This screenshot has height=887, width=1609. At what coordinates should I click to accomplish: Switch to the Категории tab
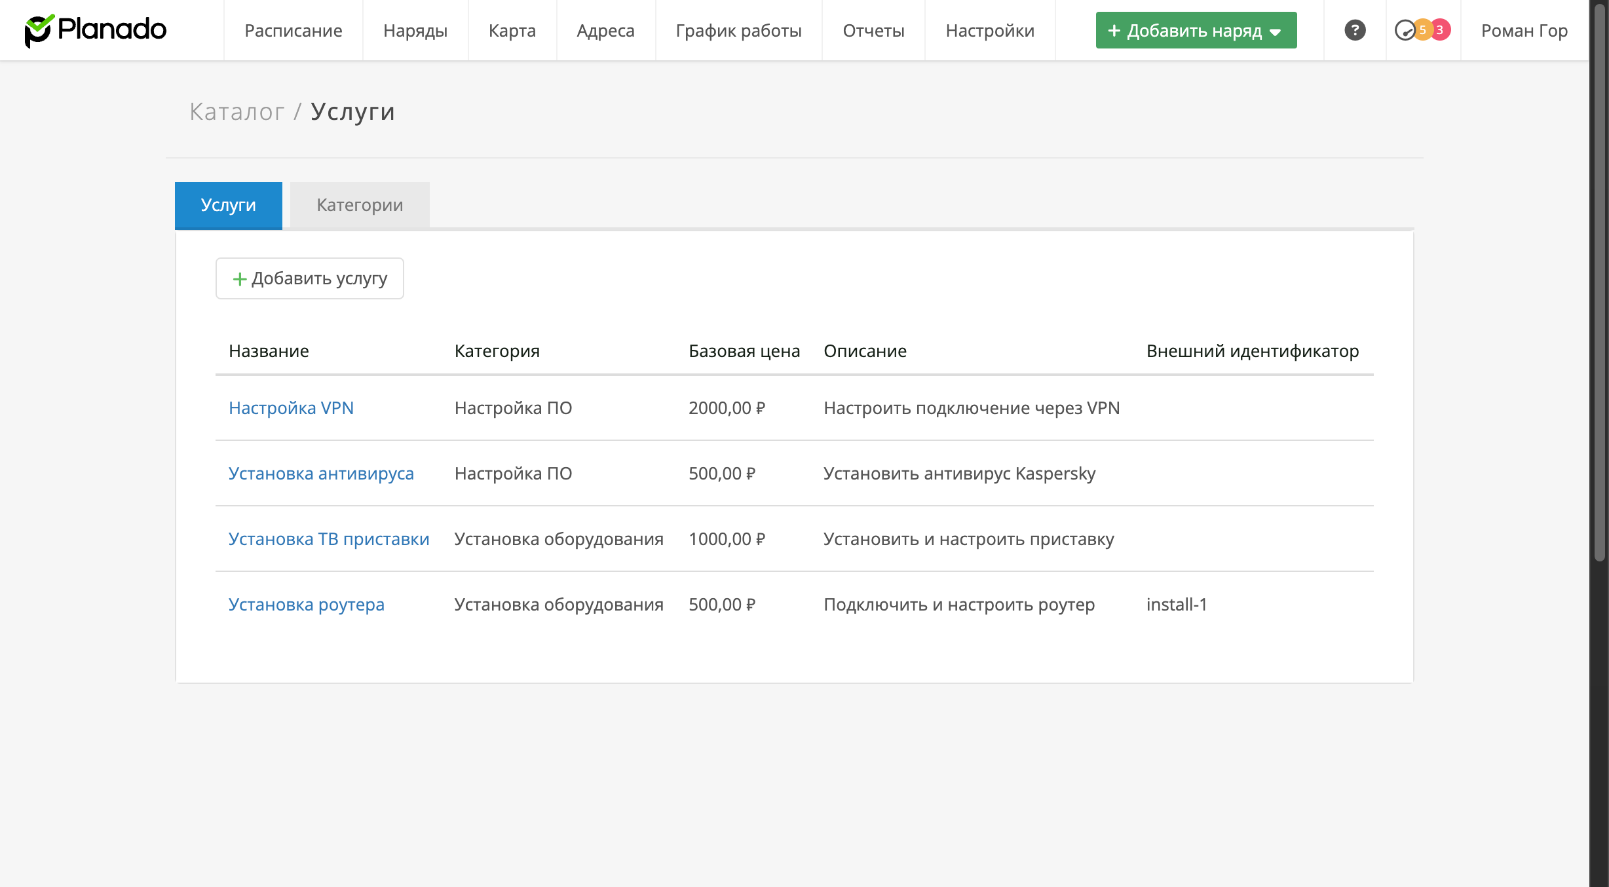[360, 205]
